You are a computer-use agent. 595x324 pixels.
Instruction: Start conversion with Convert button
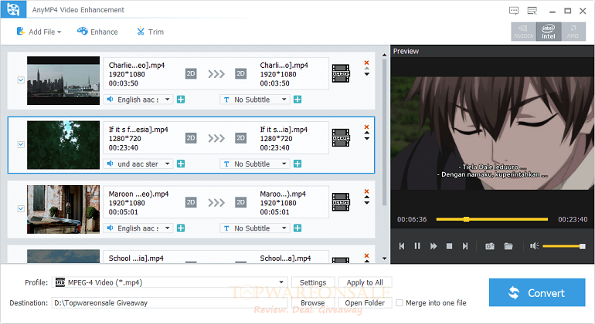click(x=537, y=292)
